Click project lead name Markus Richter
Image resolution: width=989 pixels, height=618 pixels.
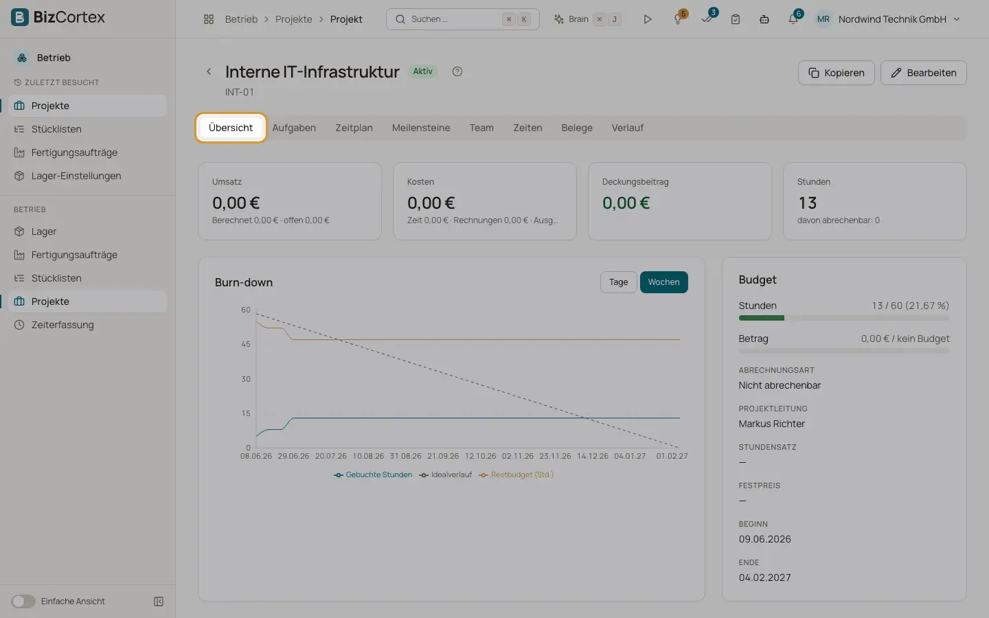771,424
